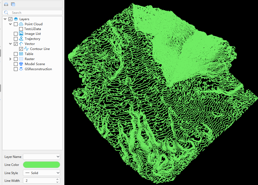Click the Search input field
Screen dimensions: 258x185
pos(32,13)
